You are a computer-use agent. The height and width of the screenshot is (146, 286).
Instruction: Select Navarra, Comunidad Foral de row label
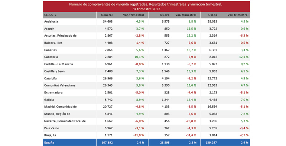[65, 121]
